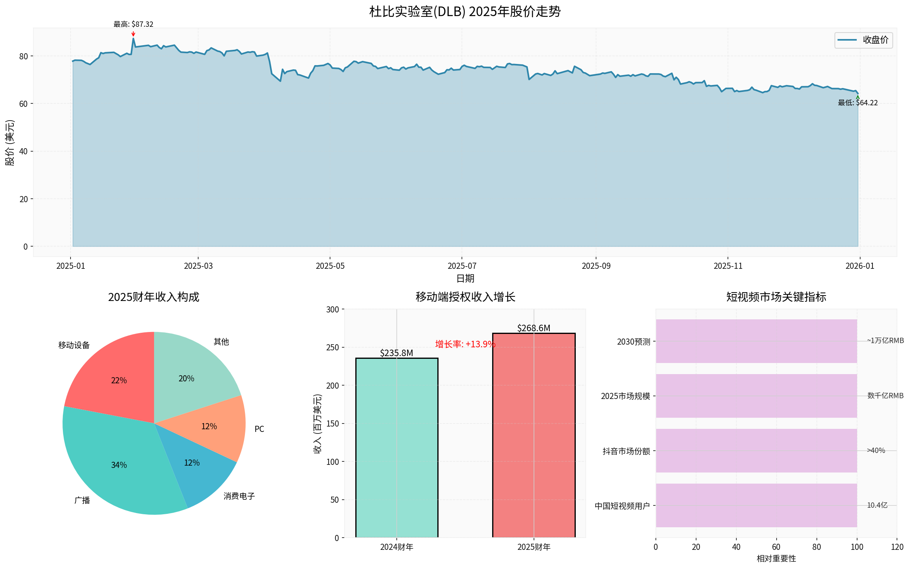This screenshot has height=569, width=910.
Task: Toggle the 其他 pie slice
Action: coord(187,378)
